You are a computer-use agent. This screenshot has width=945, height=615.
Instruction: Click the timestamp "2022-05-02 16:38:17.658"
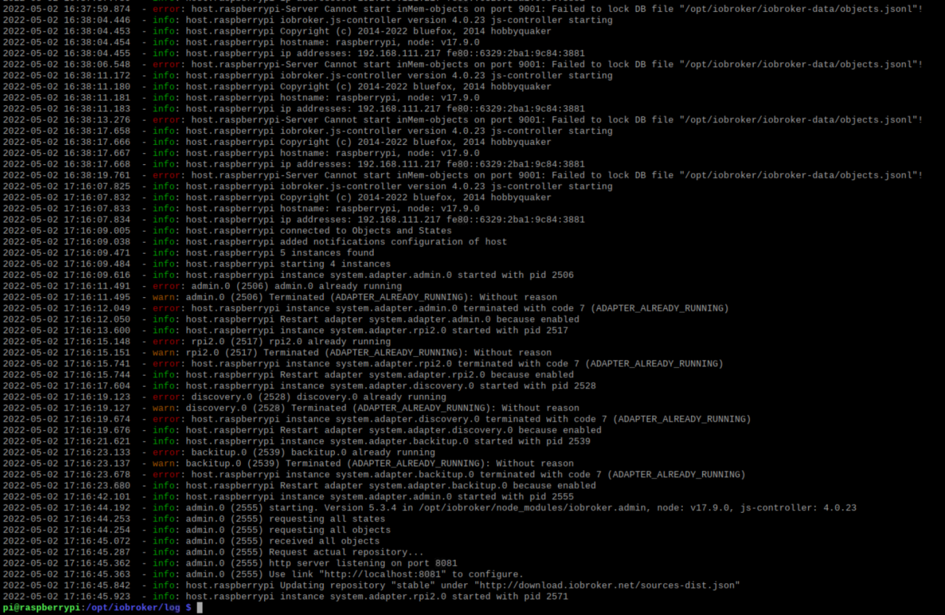[66, 131]
